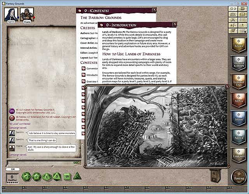Click the GM speaker label
The width and height of the screenshot is (249, 194).
(x=13, y=169)
